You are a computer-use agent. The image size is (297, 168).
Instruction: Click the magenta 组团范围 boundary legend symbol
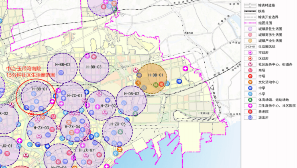pos(250,23)
